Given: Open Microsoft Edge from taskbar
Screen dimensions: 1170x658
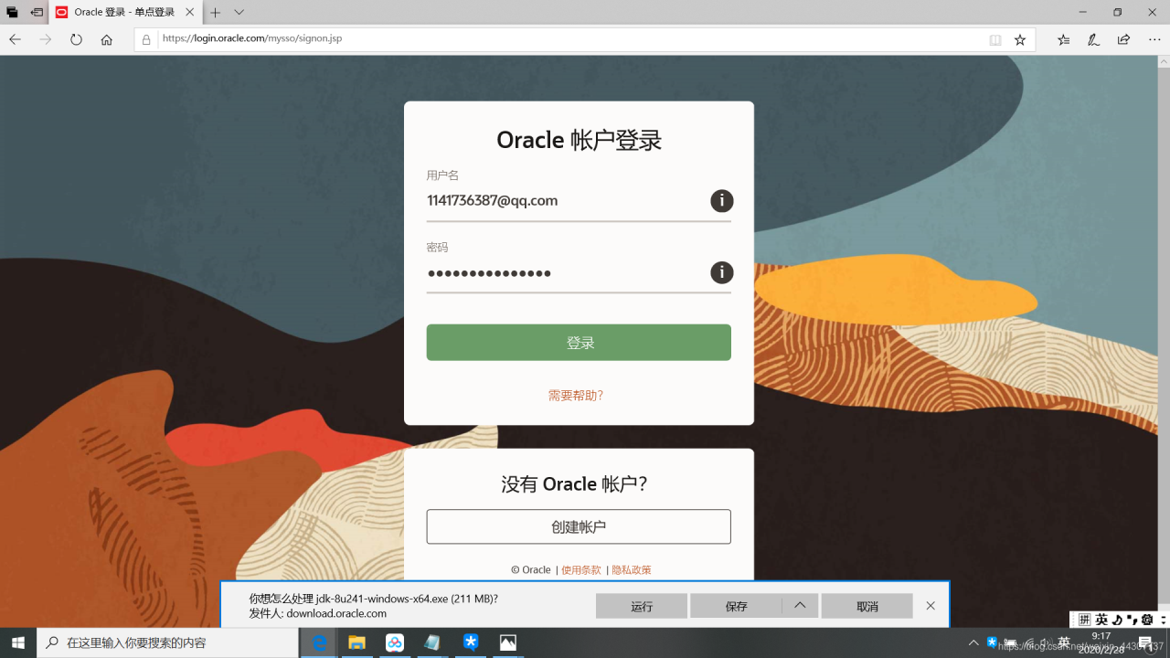Looking at the screenshot, I should pos(320,642).
